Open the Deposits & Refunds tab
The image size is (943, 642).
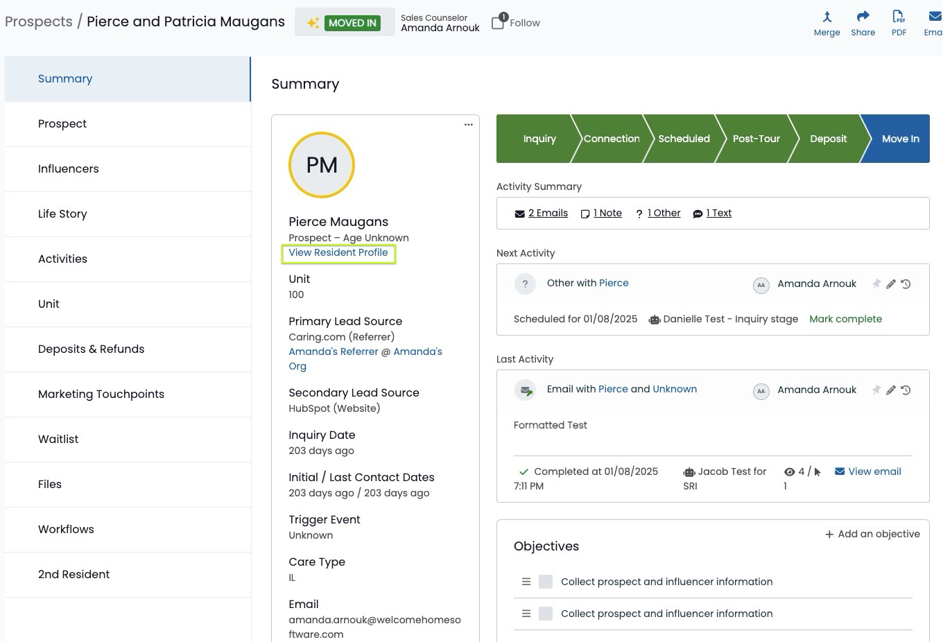[128, 349]
